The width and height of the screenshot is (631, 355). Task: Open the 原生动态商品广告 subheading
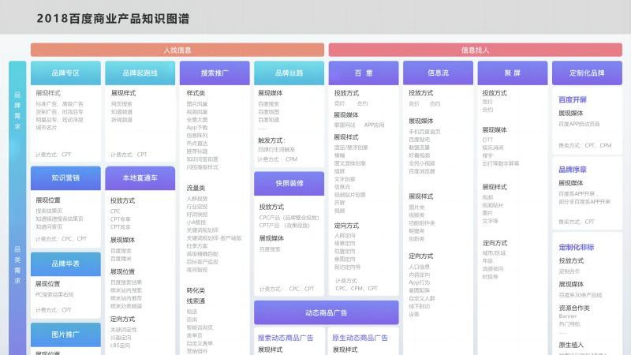(x=360, y=338)
